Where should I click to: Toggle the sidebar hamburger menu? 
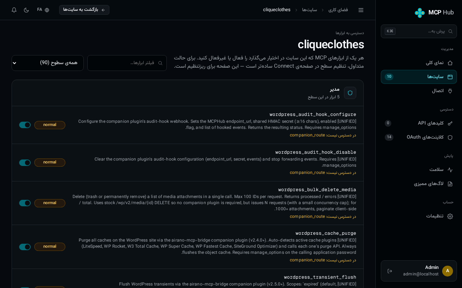coord(361,10)
